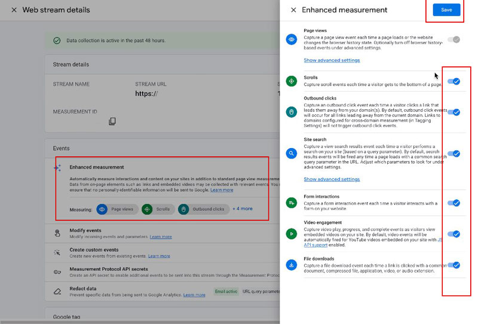Click the Measurement Protocol API secrets key icon

(x=57, y=272)
